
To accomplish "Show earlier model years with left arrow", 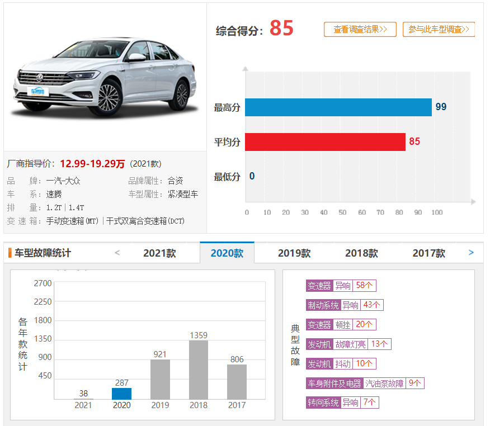I will pos(117,253).
